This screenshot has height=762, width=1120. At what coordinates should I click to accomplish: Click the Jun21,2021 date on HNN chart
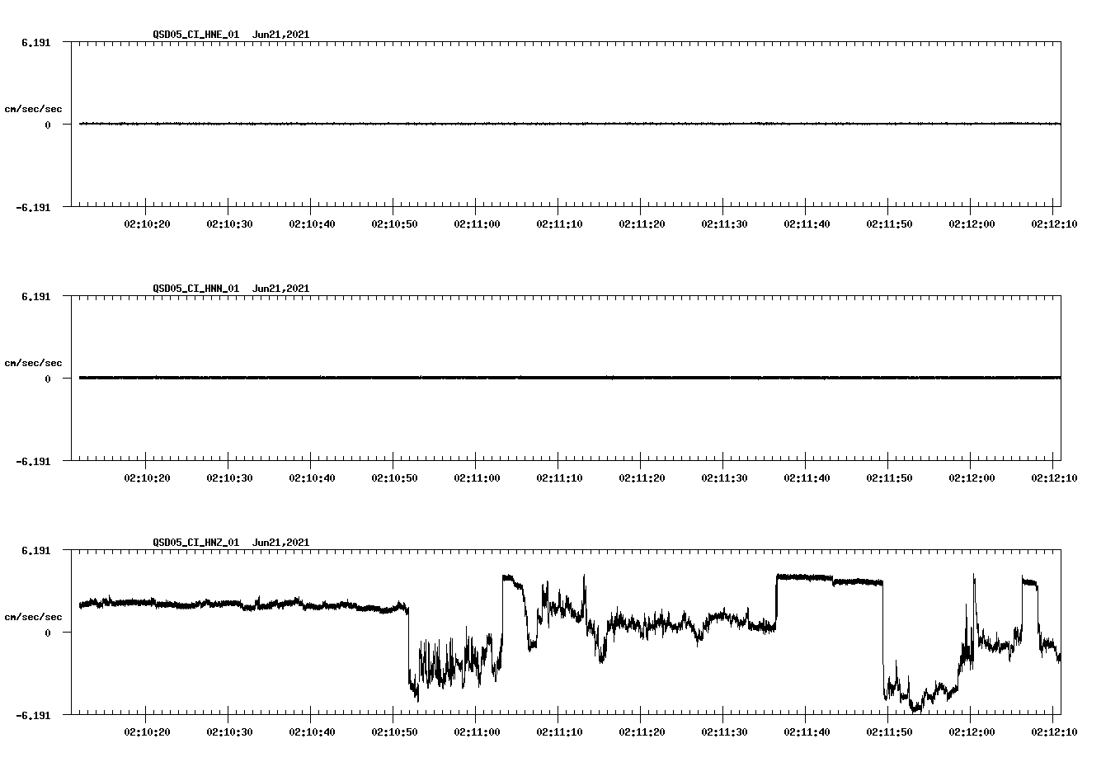pyautogui.click(x=281, y=289)
